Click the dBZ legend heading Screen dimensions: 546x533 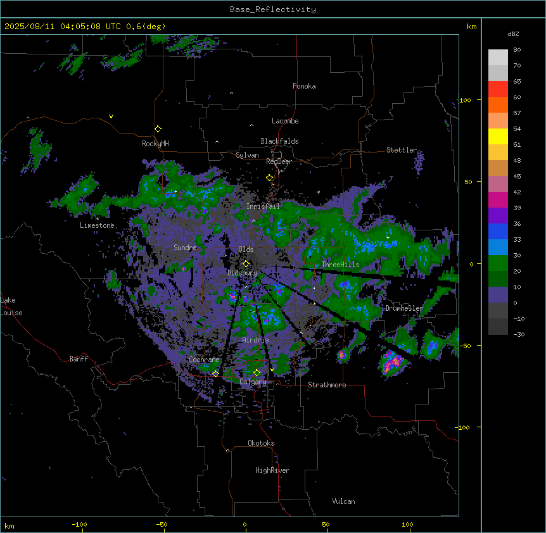point(513,34)
